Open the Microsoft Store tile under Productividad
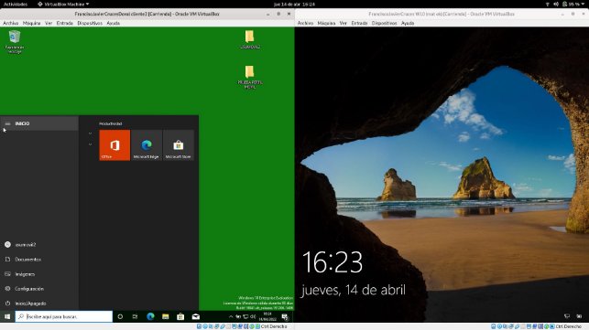The height and width of the screenshot is (330, 589). 179,145
